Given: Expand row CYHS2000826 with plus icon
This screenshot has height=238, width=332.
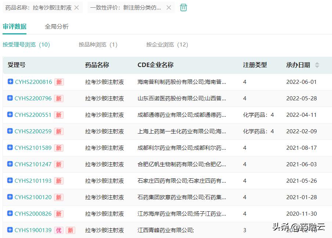Looking at the screenshot, I should coord(10,213).
